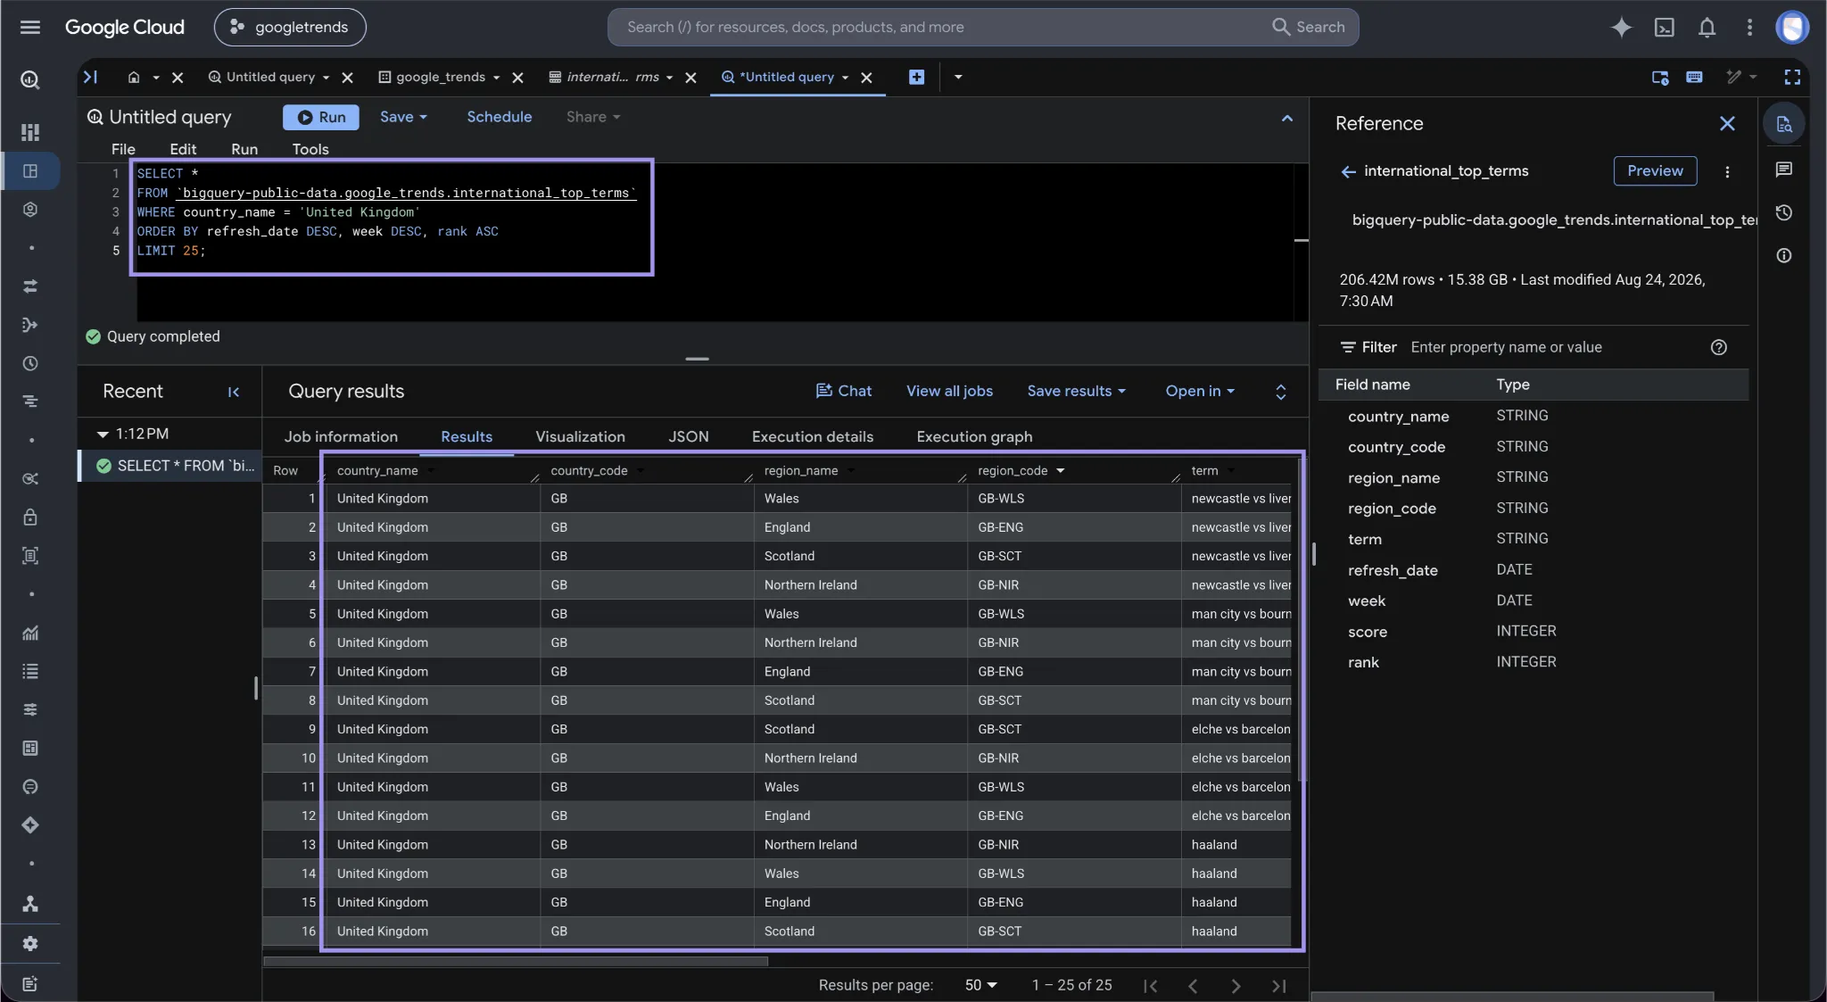Collapse the Recent panel
1827x1002 pixels.
pyautogui.click(x=234, y=392)
